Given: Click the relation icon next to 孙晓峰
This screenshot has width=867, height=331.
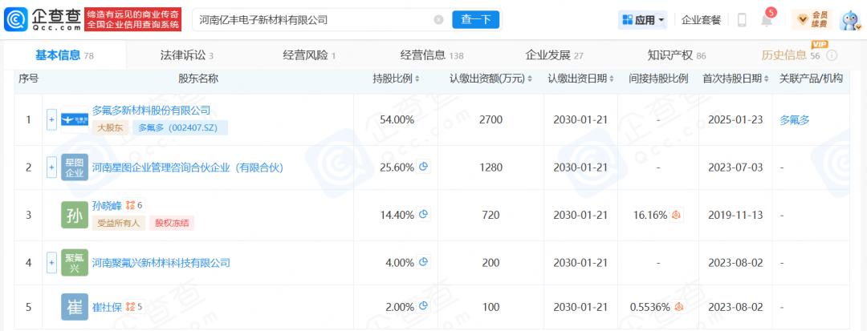Looking at the screenshot, I should pos(131,205).
